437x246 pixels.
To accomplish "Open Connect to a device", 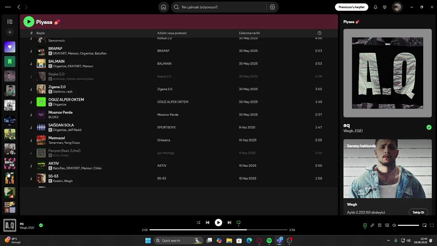I will point(387,225).
